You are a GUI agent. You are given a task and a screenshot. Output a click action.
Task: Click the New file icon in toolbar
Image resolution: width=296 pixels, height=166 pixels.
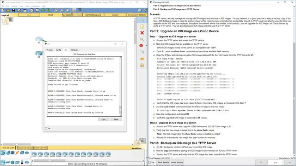tap(2, 10)
